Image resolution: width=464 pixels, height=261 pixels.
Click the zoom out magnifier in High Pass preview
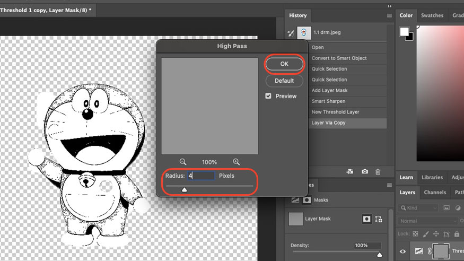coord(183,162)
